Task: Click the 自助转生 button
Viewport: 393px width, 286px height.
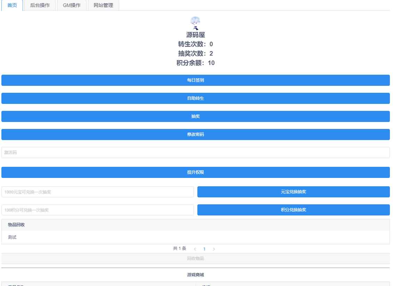Action: 195,98
